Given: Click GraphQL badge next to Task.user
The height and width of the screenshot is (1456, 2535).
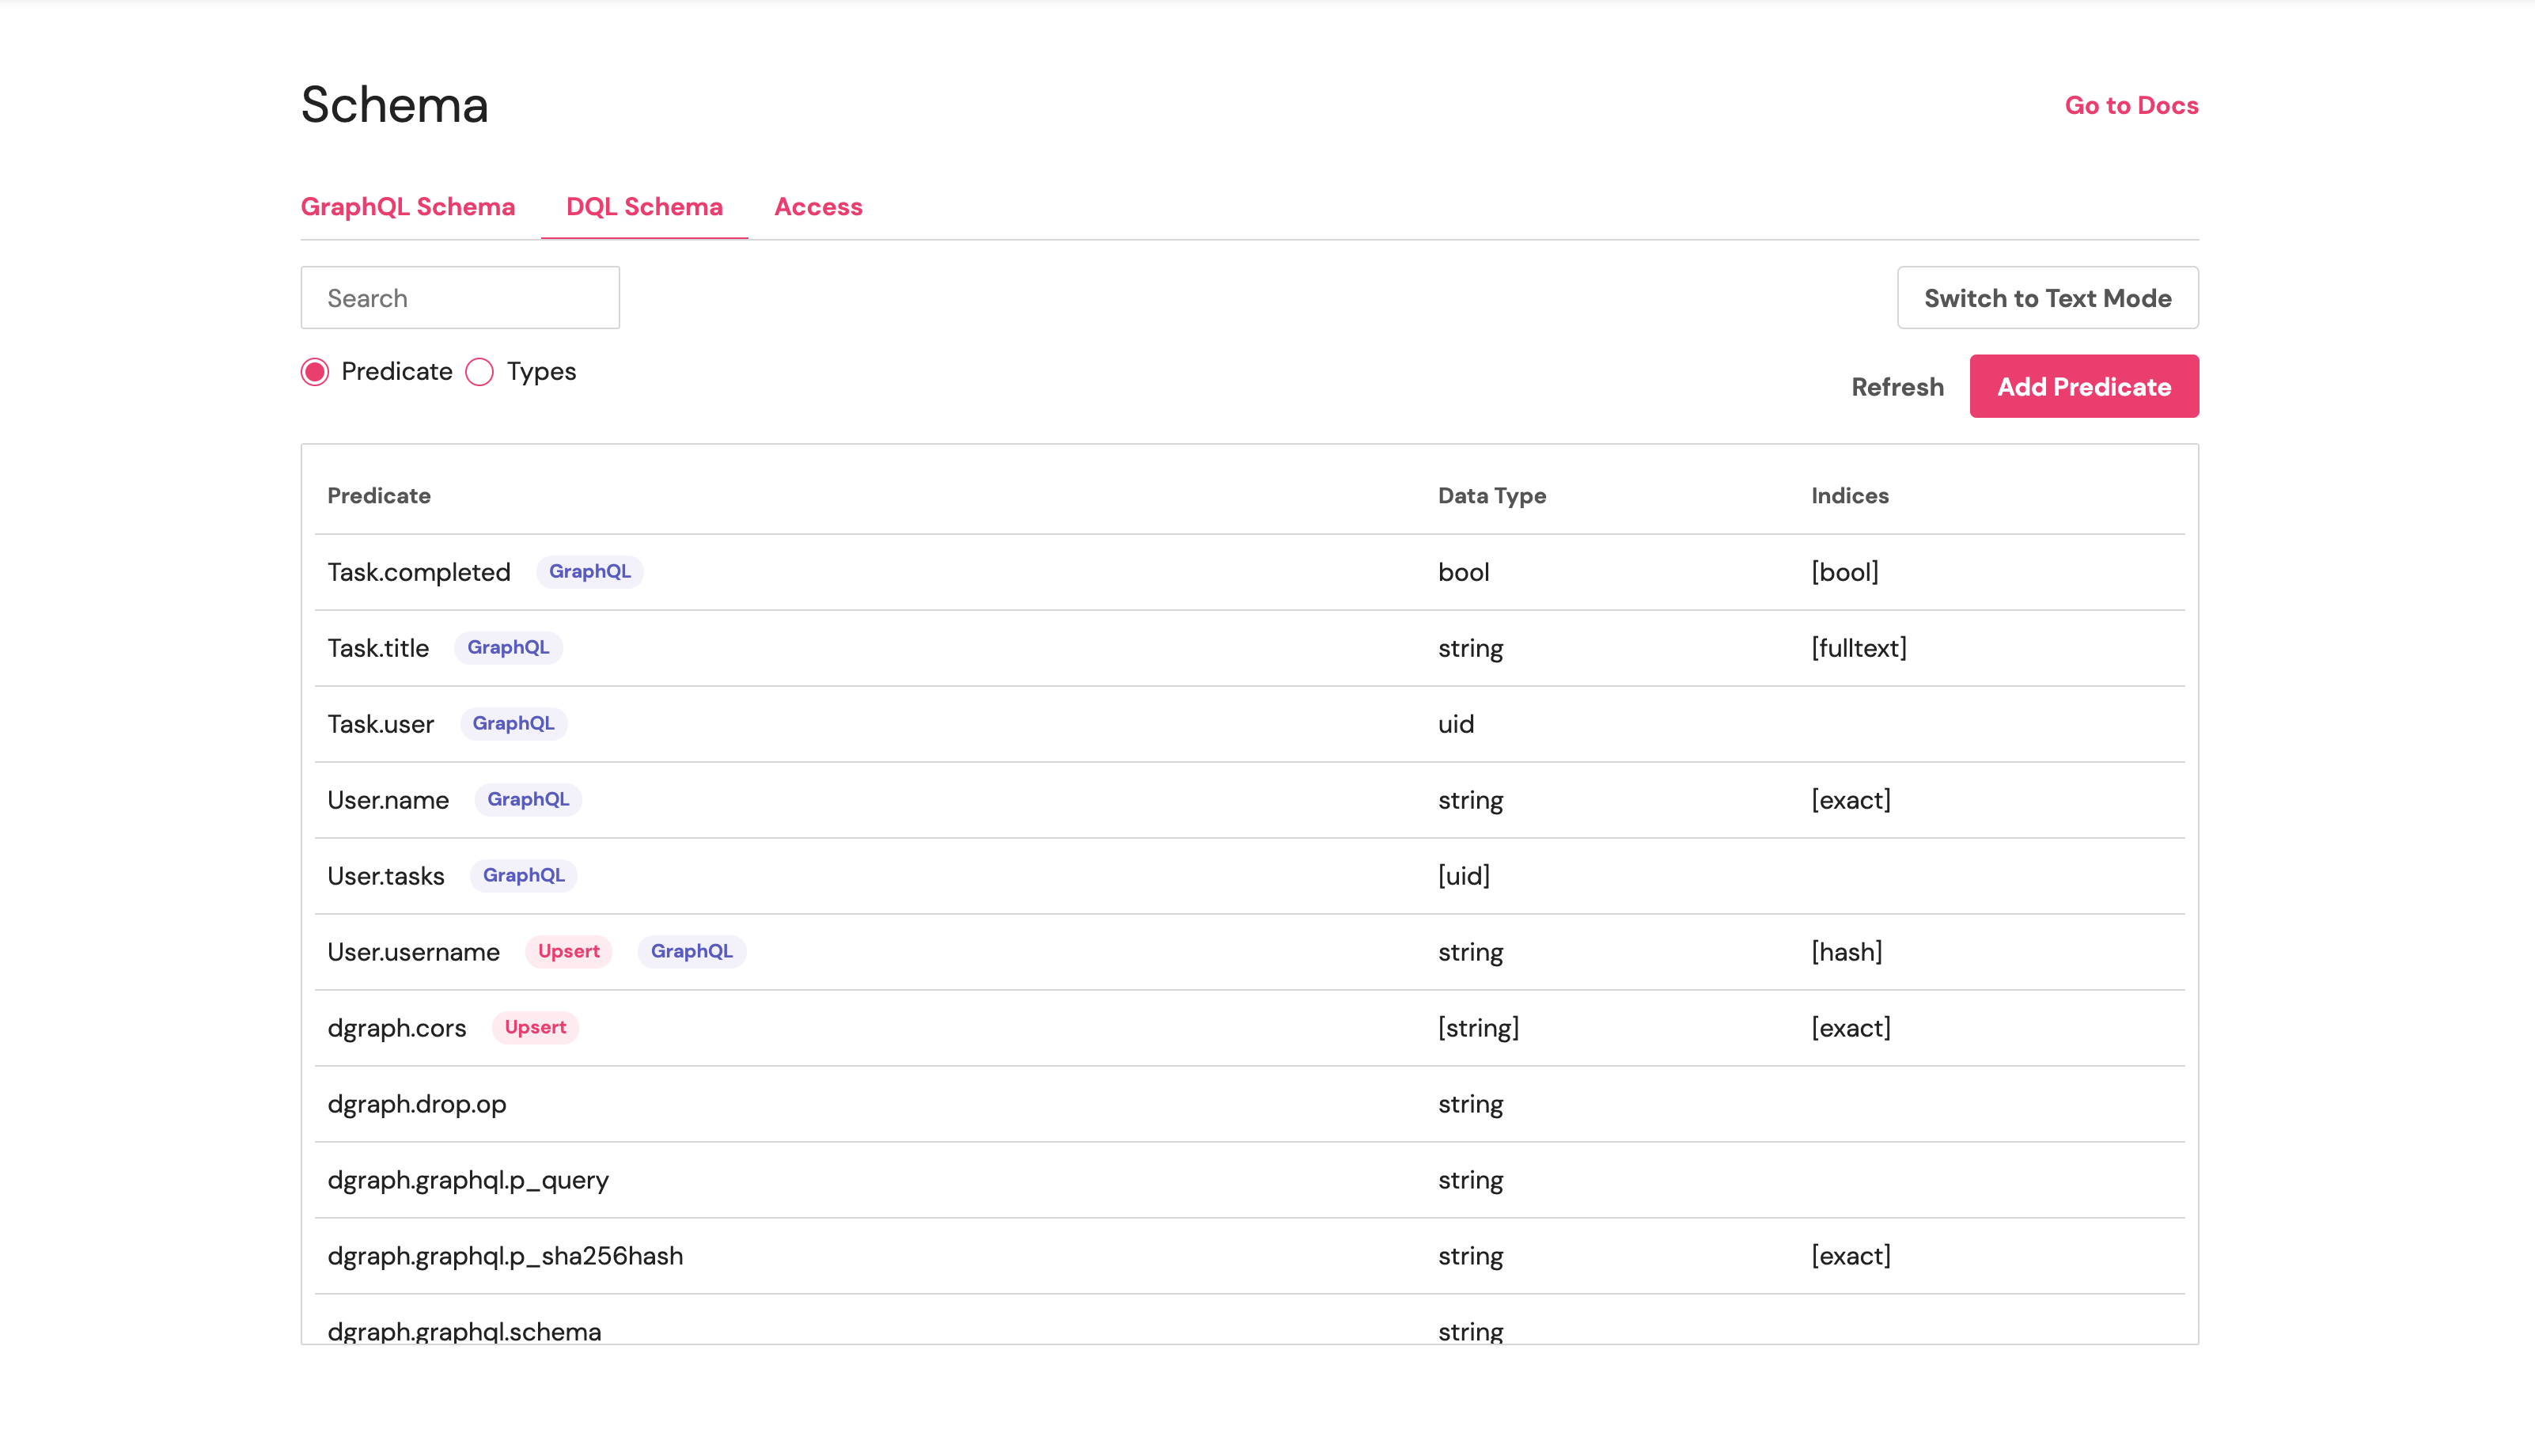Looking at the screenshot, I should pos(513,723).
